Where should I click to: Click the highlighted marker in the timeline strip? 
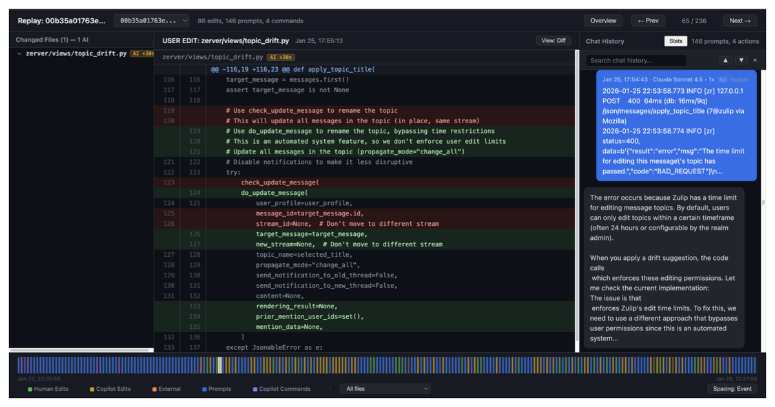coord(220,365)
